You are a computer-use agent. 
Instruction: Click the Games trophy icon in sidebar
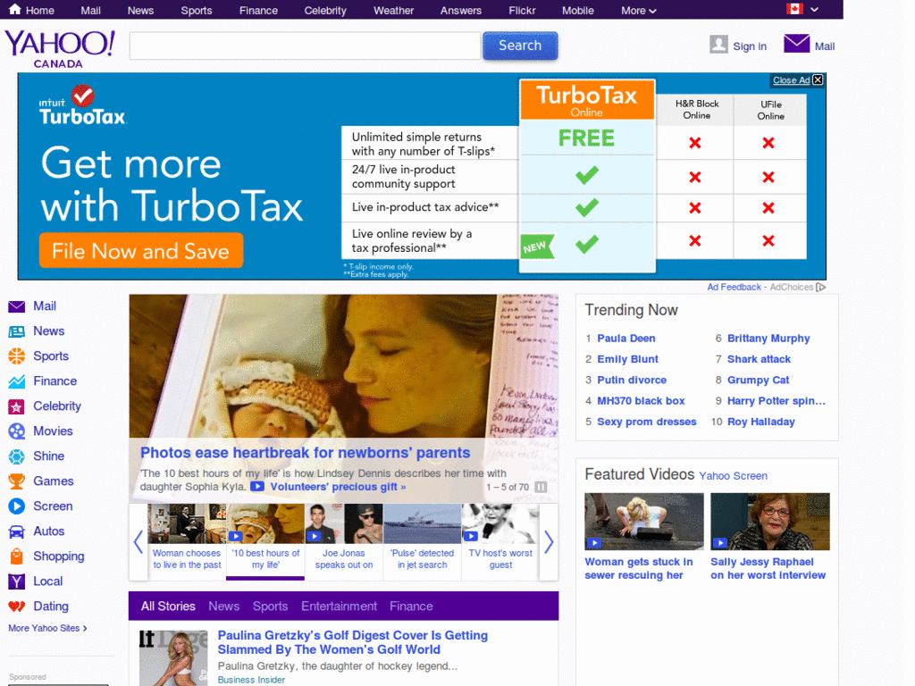coord(16,481)
